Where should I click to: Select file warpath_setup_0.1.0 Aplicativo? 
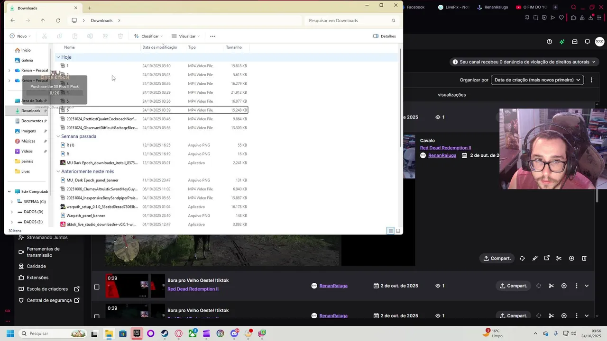(154, 206)
